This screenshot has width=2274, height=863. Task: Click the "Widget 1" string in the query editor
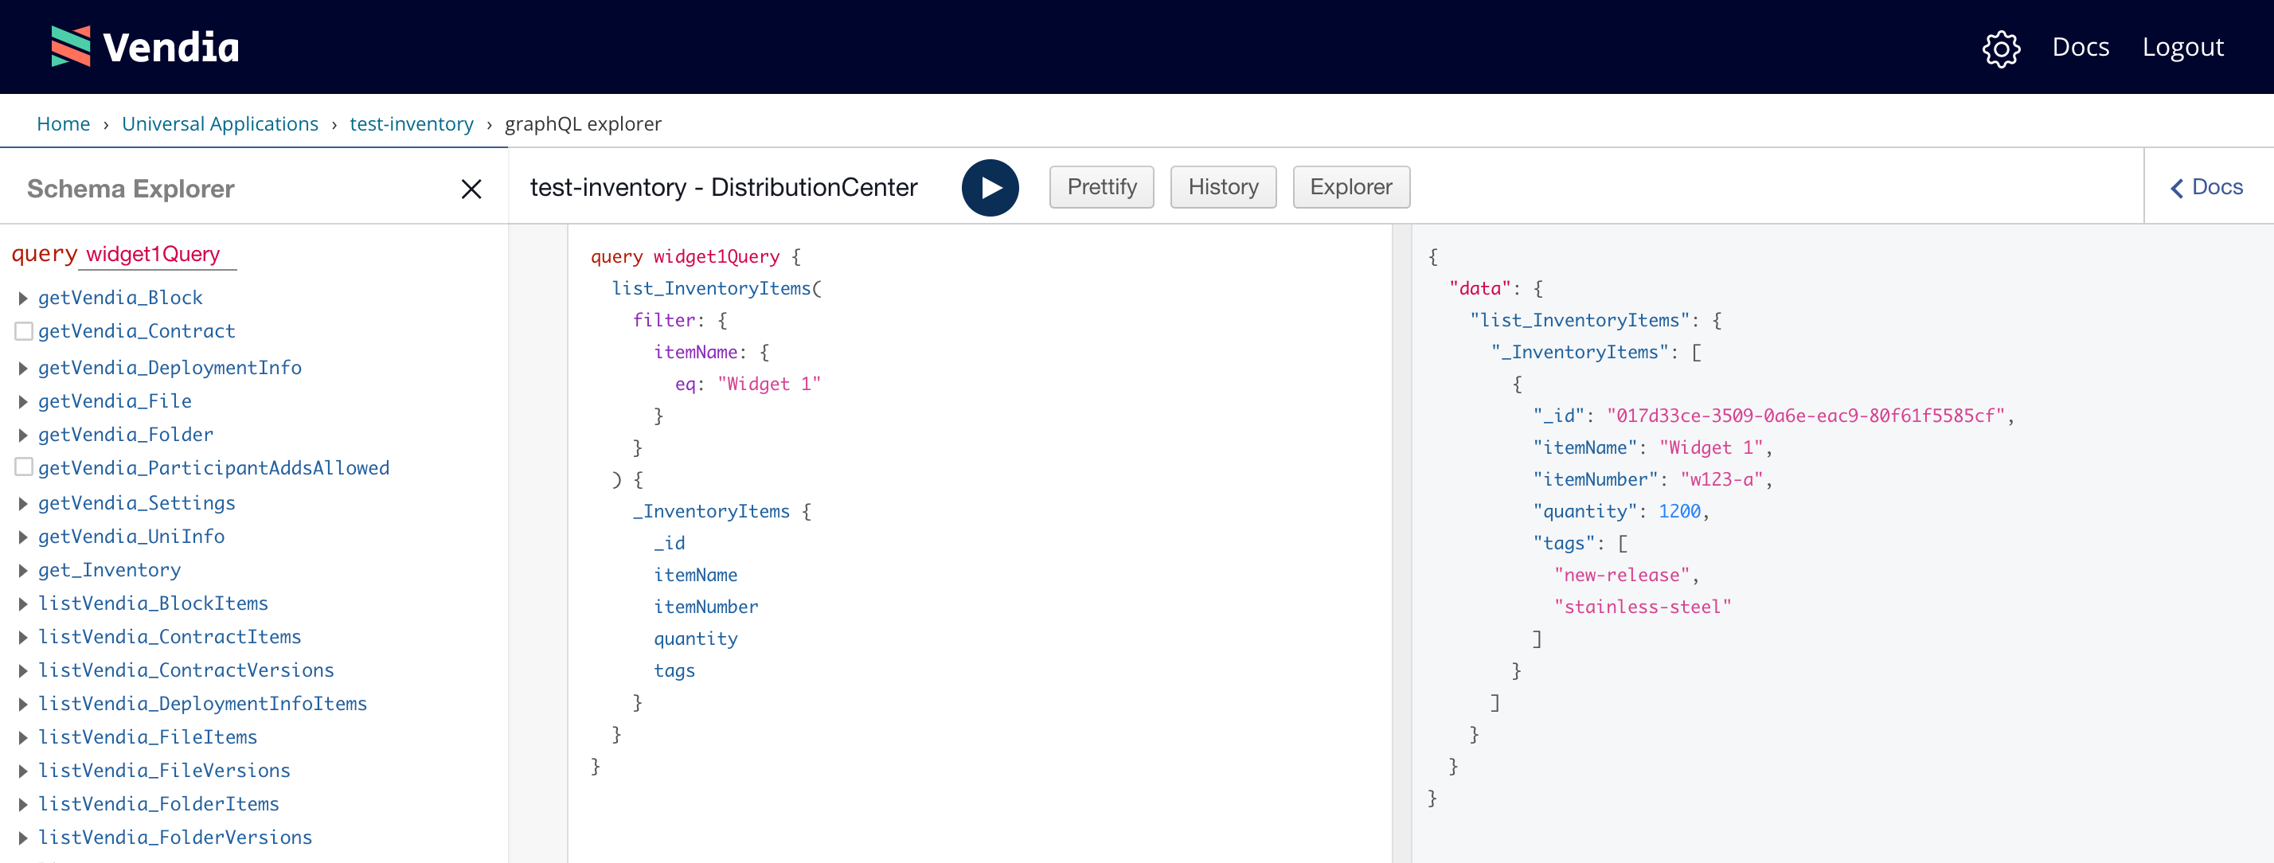(x=769, y=384)
